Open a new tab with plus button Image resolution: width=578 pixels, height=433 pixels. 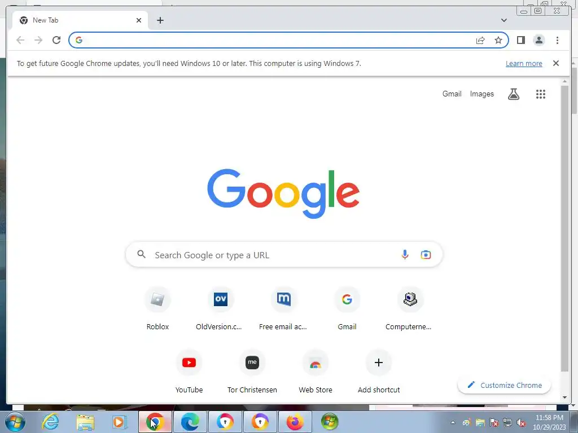[160, 20]
